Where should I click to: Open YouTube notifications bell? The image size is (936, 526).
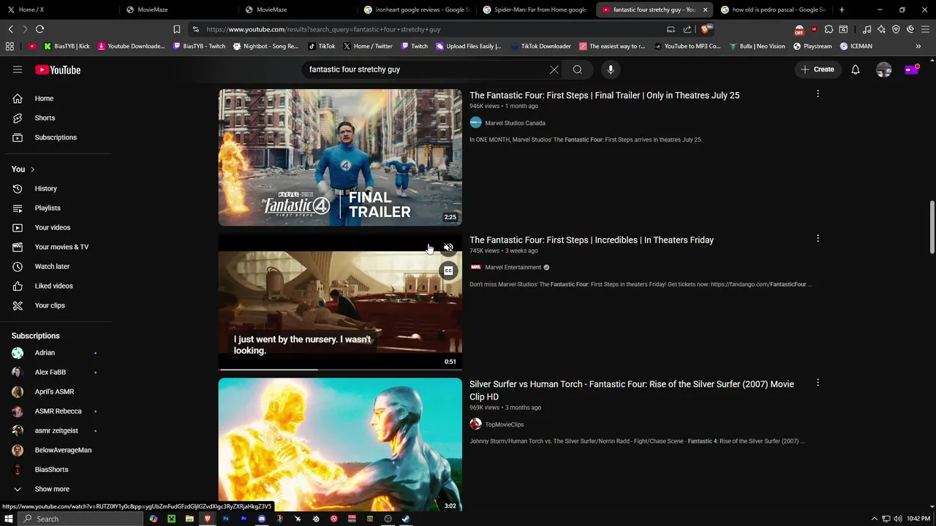856,69
